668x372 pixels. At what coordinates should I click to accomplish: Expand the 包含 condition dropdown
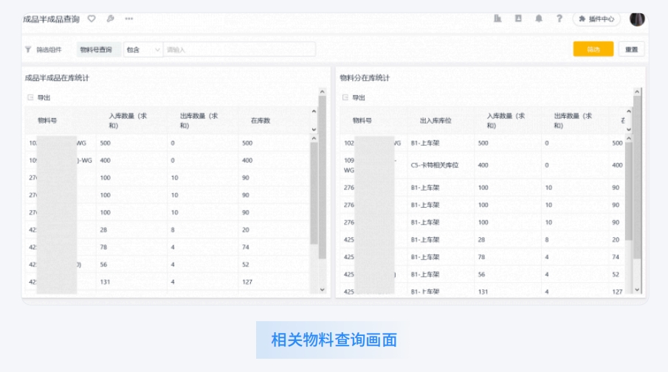pos(142,49)
